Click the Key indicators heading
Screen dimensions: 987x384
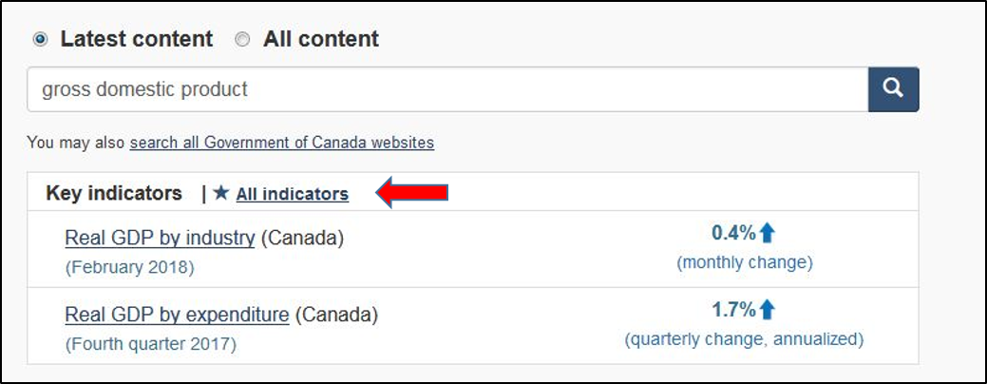114,193
